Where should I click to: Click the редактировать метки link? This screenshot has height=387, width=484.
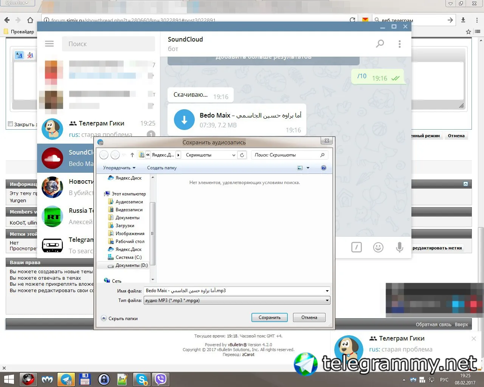coord(437,248)
